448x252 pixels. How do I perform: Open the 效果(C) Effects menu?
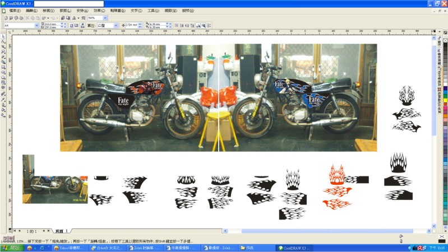(99, 11)
